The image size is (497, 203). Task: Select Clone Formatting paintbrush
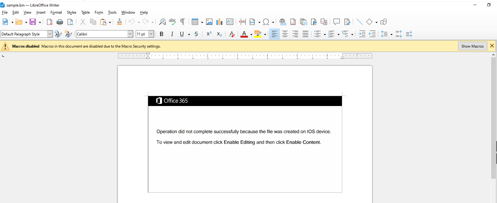coord(119,22)
